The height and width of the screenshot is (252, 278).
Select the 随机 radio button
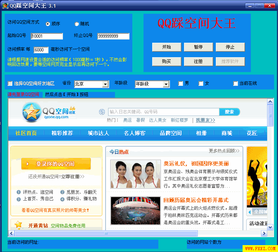77,24
